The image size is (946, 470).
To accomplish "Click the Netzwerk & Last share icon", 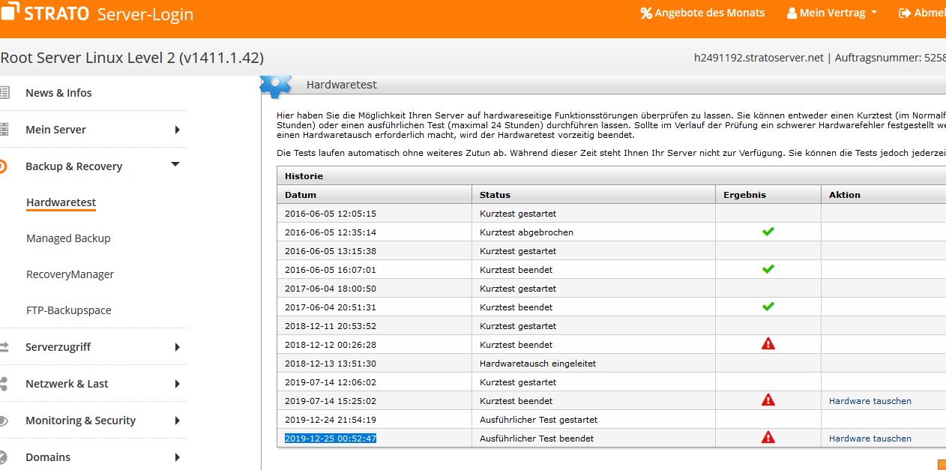I will 4,384.
